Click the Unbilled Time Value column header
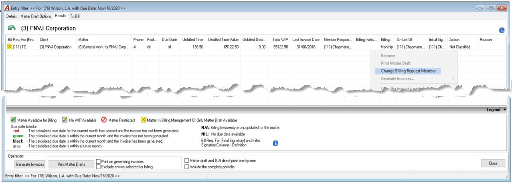 coord(223,40)
